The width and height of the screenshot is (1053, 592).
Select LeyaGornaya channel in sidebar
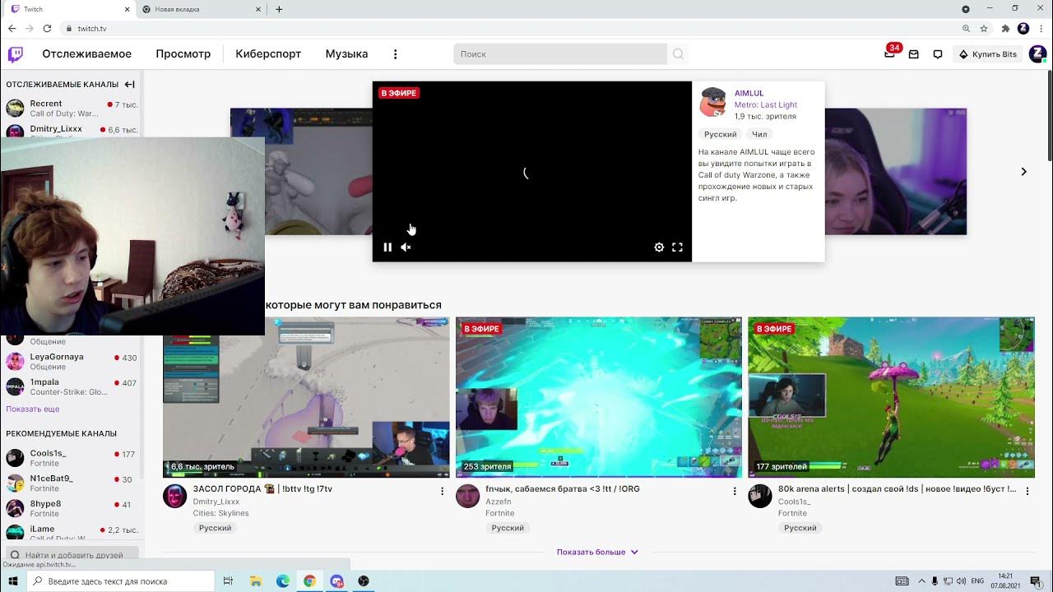pyautogui.click(x=72, y=362)
